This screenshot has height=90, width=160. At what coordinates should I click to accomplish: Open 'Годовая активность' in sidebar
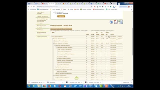click(42, 16)
